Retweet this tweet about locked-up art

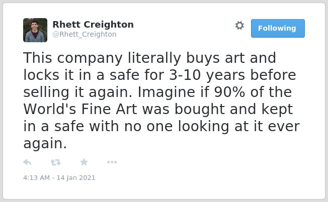pos(56,162)
